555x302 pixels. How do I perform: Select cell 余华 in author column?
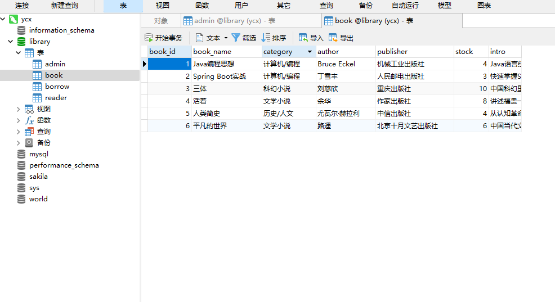point(346,101)
